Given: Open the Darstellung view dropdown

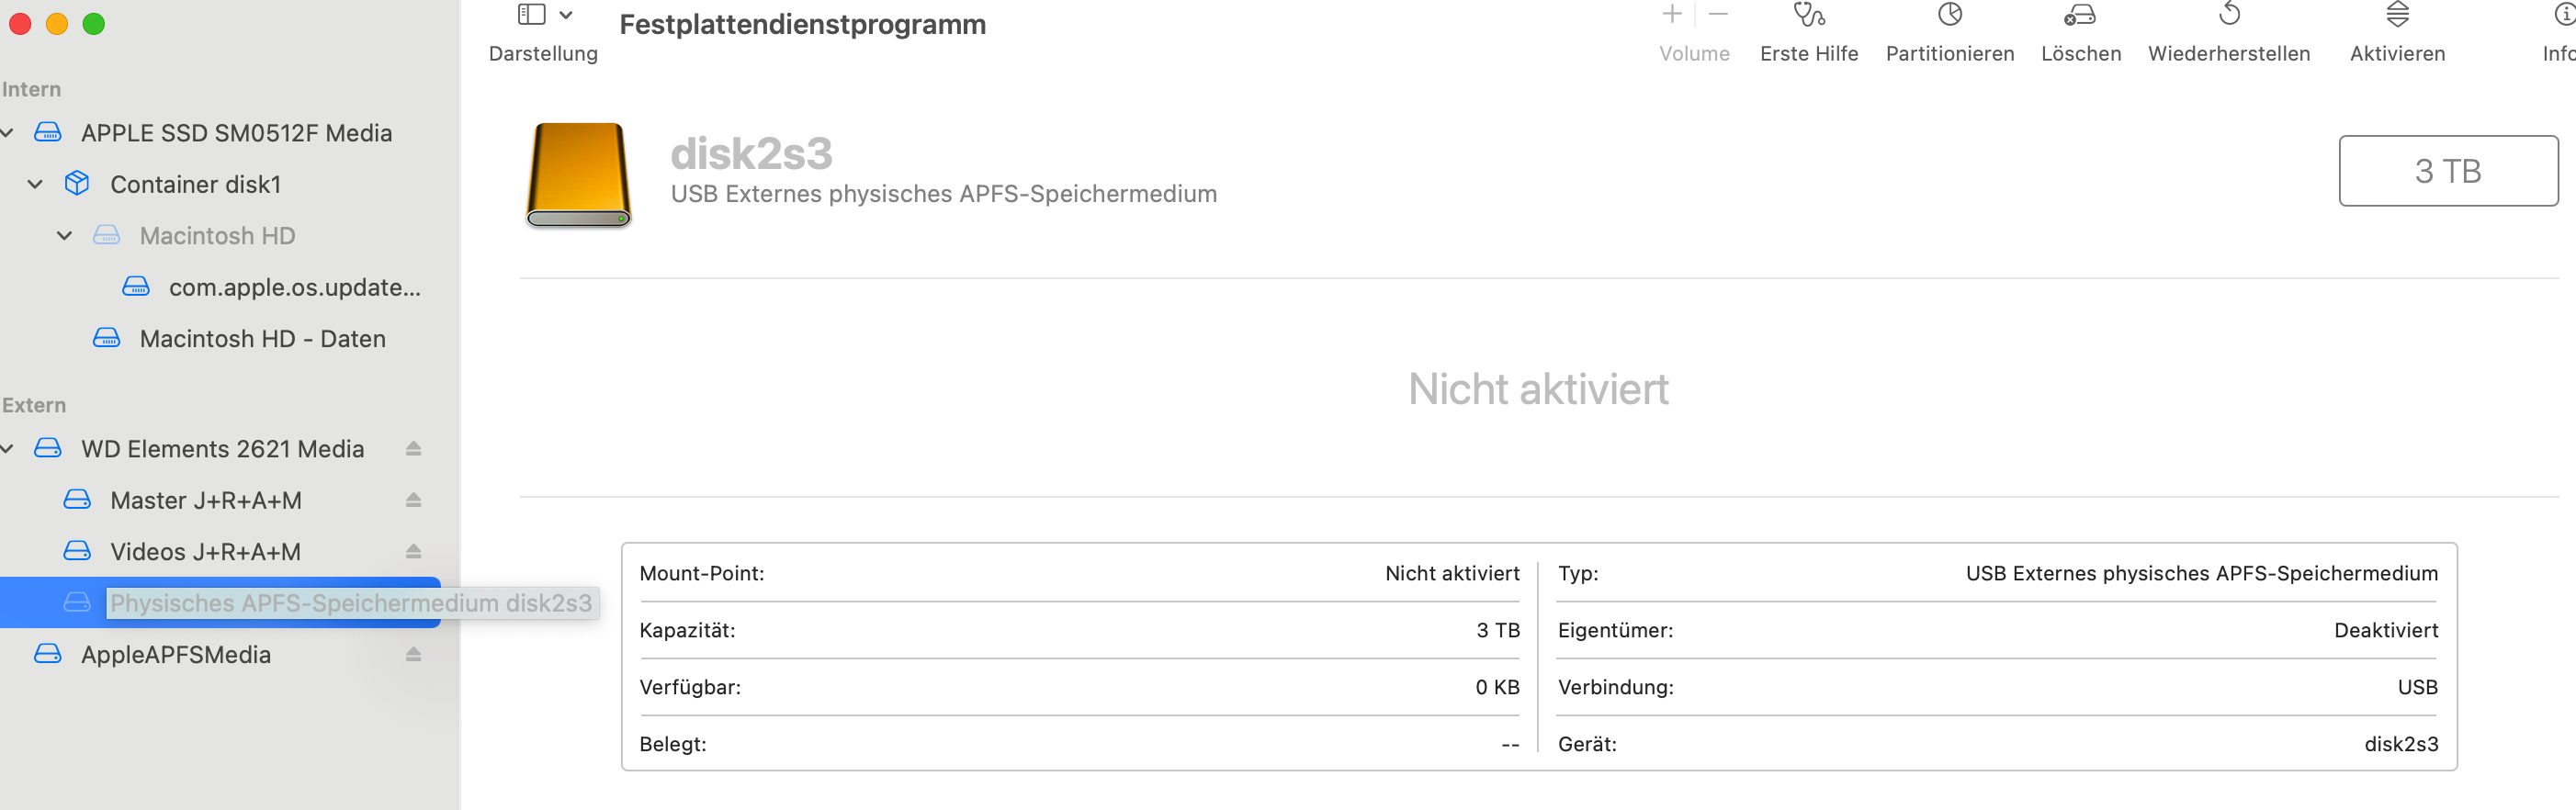Looking at the screenshot, I should [x=544, y=15].
